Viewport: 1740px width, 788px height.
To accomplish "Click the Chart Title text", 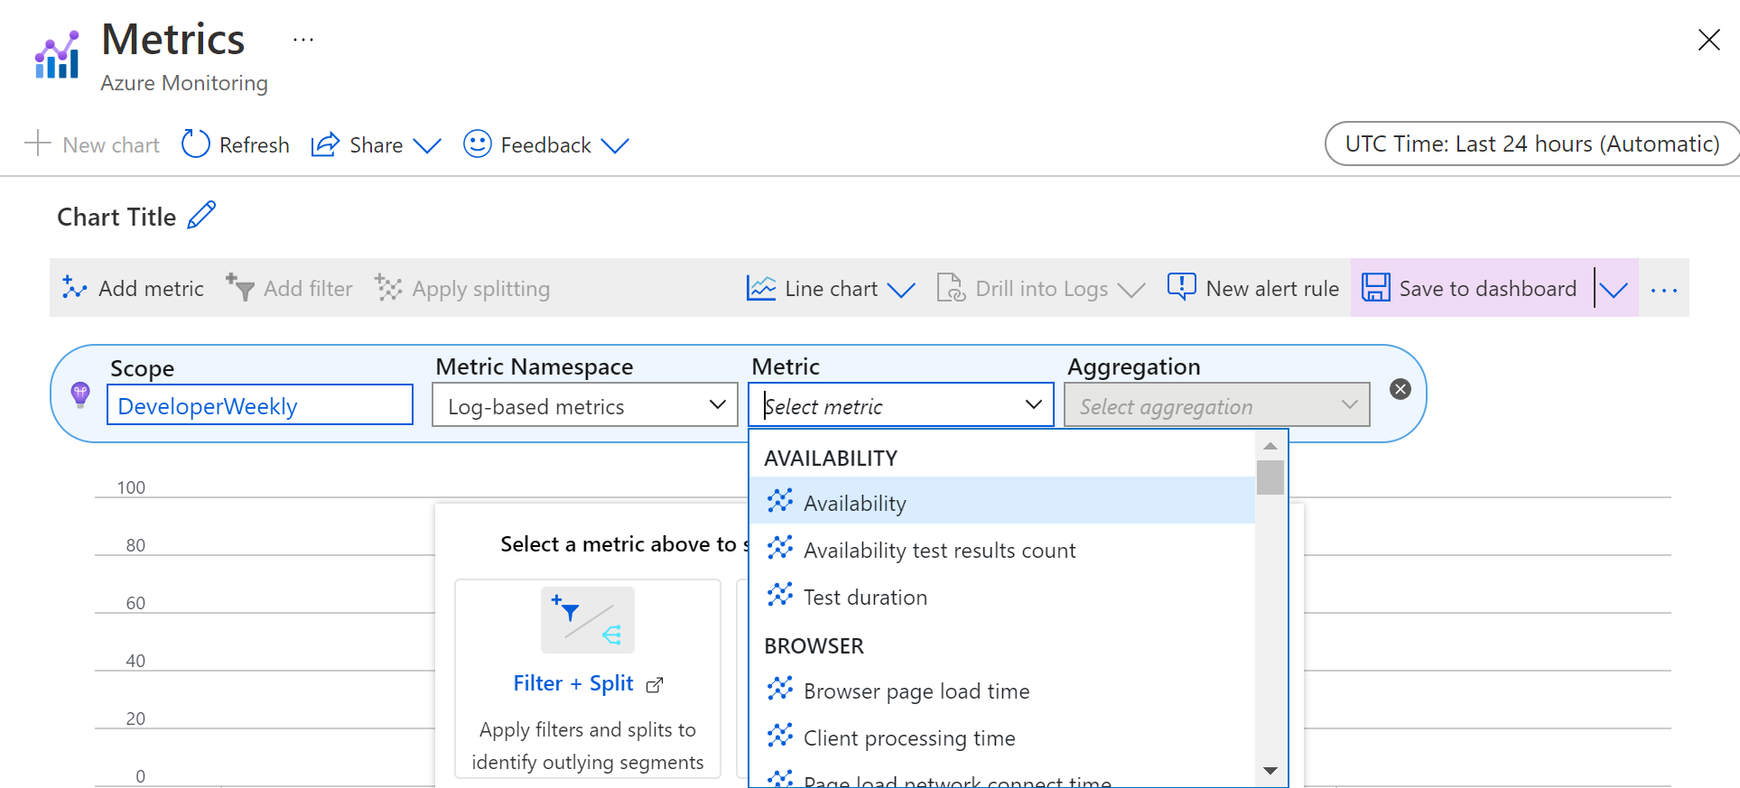I will (x=116, y=218).
